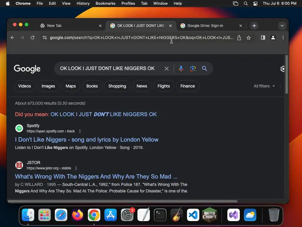The height and width of the screenshot is (227, 302).
Task: Launch Firefox from the Dock
Action: (x=78, y=215)
